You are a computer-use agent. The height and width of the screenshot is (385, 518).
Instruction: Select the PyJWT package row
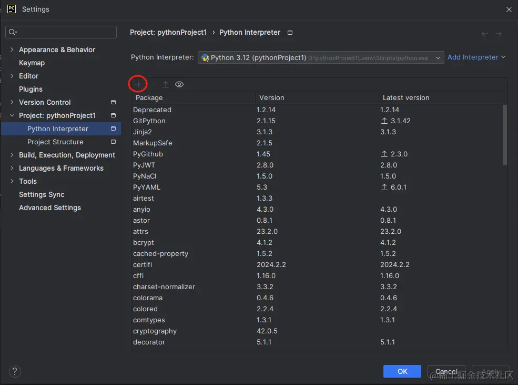[317, 165]
